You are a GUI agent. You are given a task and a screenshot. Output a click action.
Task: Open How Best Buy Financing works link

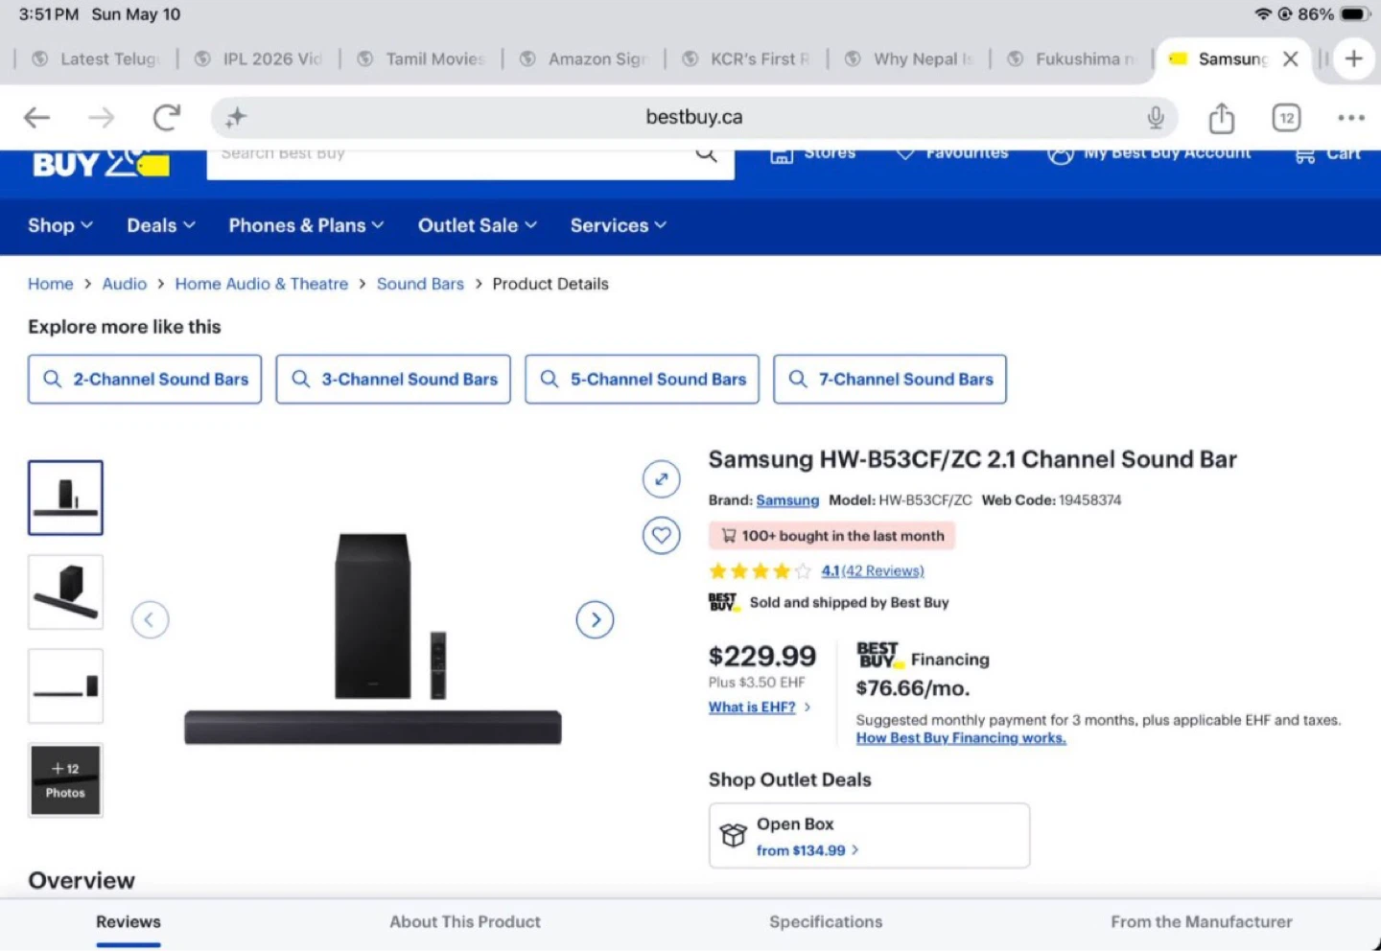pyautogui.click(x=961, y=738)
